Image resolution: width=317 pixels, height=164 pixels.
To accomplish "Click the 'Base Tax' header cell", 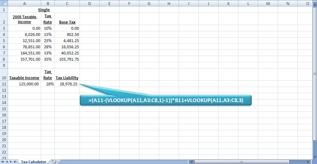I will 67,19.
